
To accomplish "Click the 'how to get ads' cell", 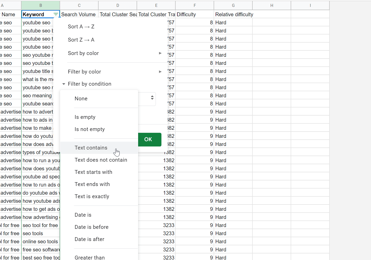I will point(41,209).
